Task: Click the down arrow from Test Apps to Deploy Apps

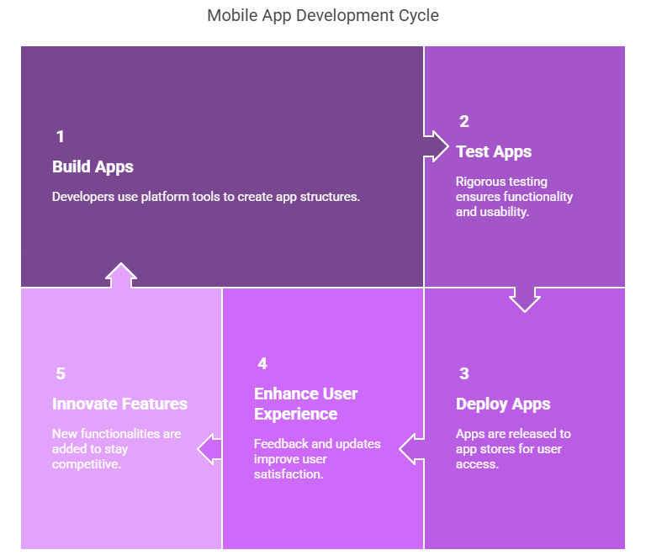Action: [524, 298]
